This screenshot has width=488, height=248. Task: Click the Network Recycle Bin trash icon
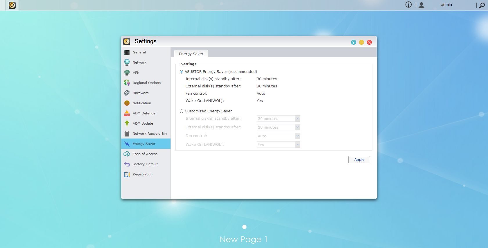[127, 134]
